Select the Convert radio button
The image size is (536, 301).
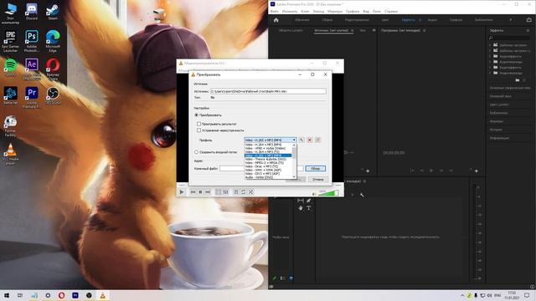[x=197, y=115]
